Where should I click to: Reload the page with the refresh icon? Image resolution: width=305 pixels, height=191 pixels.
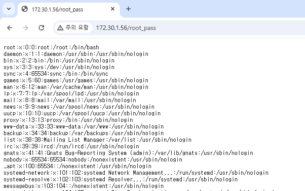click(x=41, y=28)
